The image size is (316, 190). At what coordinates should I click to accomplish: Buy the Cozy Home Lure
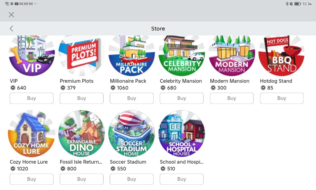pos(31,179)
